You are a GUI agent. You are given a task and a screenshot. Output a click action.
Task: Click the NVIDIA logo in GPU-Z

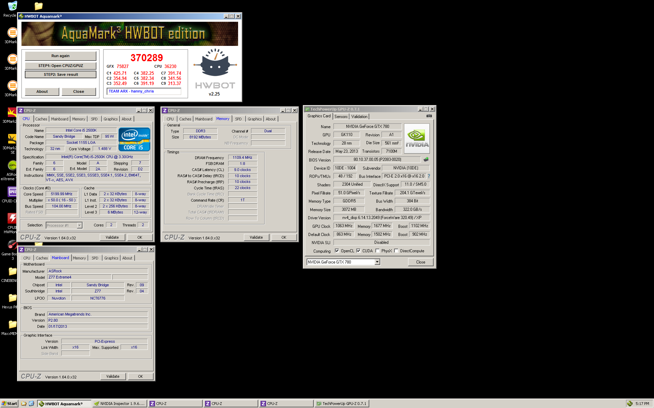(x=417, y=139)
